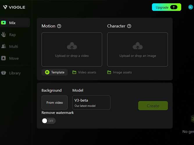Click the Image assets folder icon

click(x=109, y=72)
